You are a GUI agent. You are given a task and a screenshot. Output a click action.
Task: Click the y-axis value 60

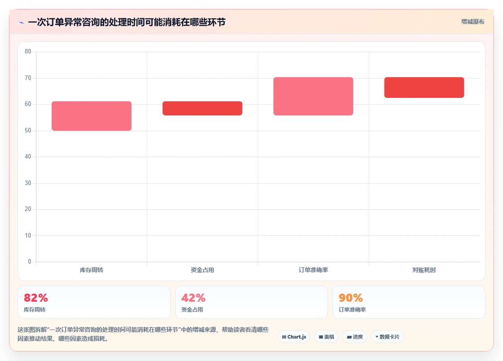28,104
